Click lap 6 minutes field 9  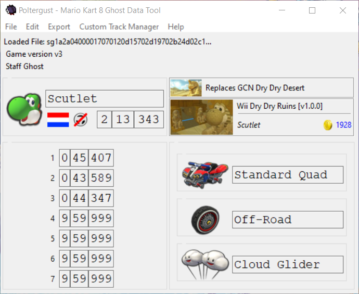pyautogui.click(x=65, y=259)
